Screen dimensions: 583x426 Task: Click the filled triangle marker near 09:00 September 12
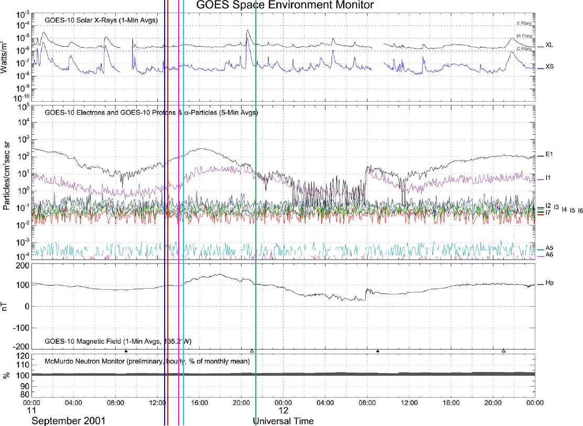[377, 351]
